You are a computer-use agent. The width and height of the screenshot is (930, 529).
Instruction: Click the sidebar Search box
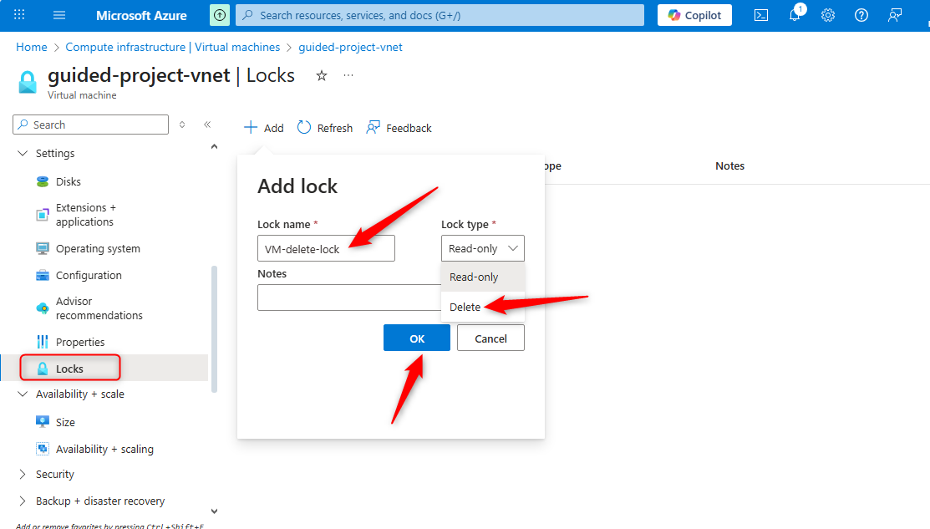coord(91,125)
